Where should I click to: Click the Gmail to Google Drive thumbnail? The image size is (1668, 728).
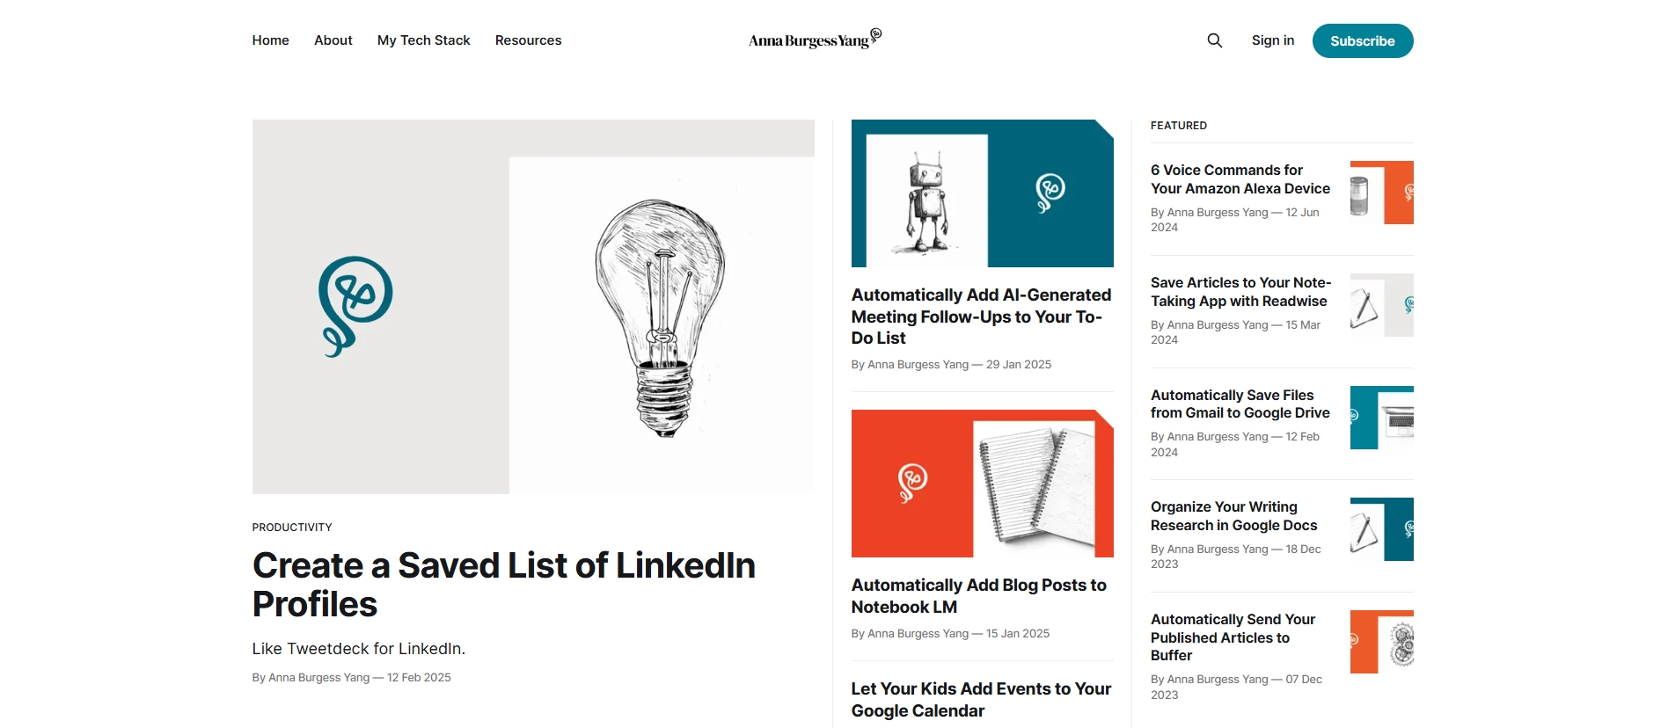point(1381,418)
